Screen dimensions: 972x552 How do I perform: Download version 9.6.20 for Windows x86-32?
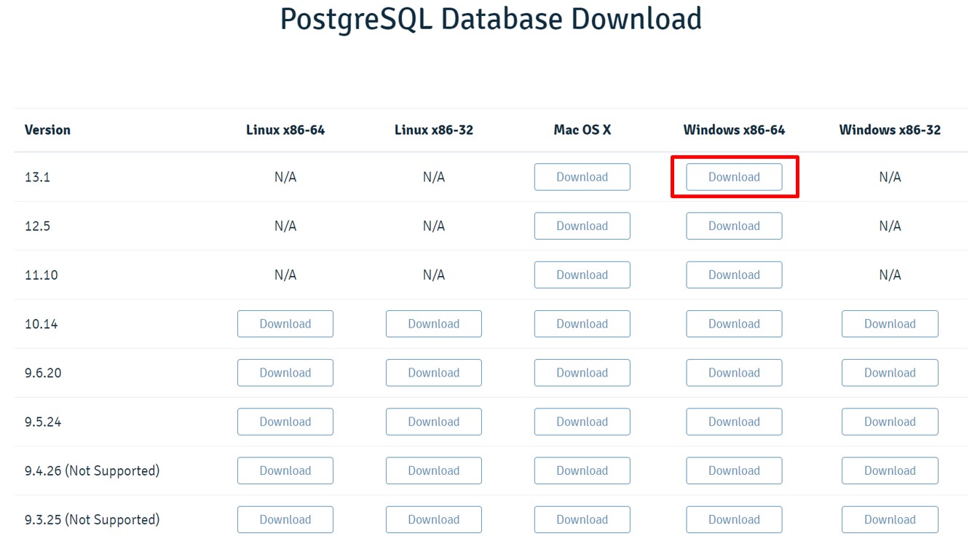click(890, 373)
